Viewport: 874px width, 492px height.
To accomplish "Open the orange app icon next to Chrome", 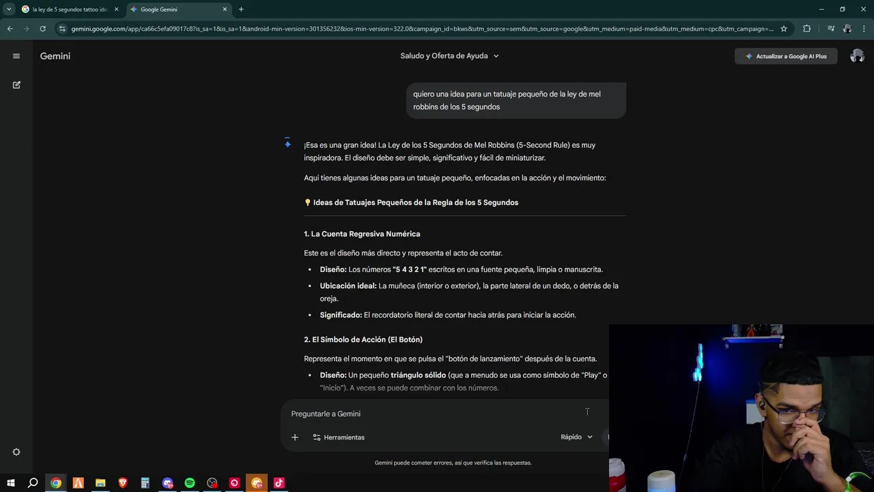I will 78,483.
